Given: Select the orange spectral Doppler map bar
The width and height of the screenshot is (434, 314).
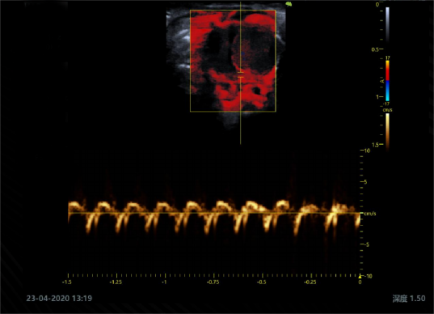Looking at the screenshot, I should (387, 133).
